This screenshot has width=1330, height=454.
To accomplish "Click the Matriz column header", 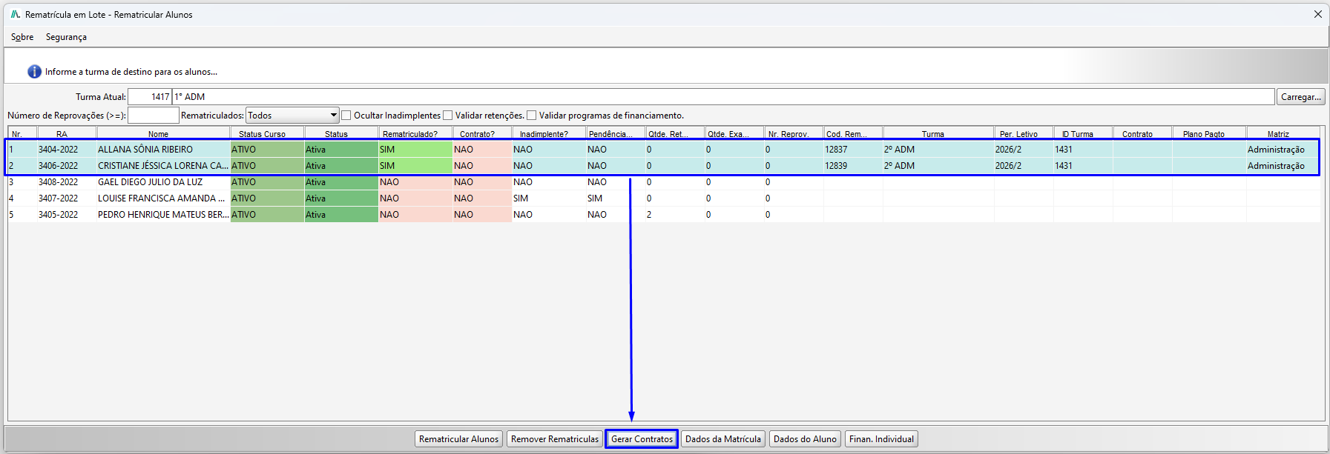I will [1283, 134].
